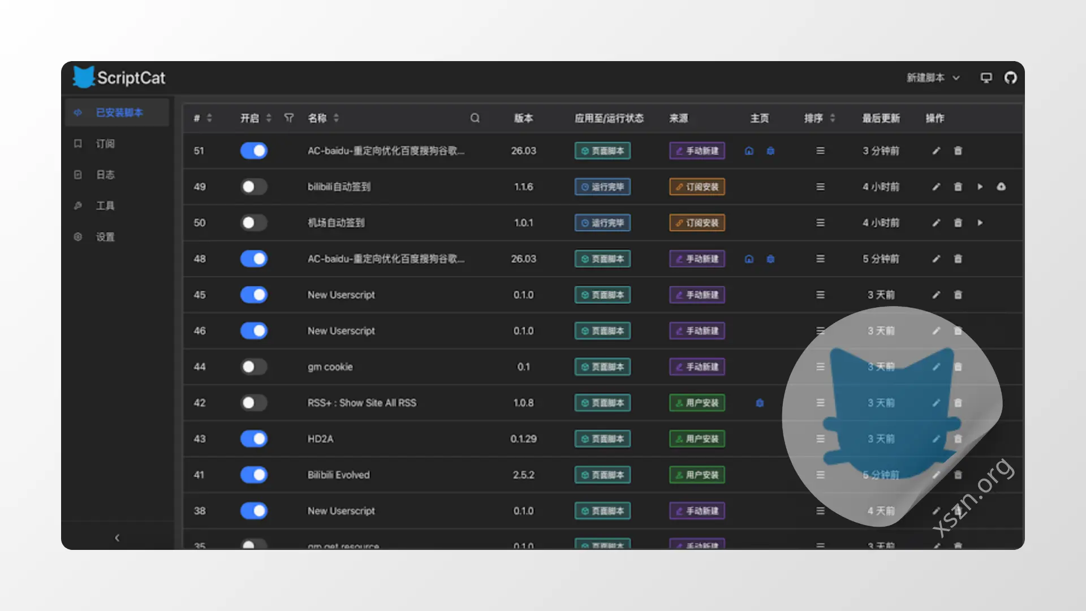Enable the gm cookie script toggle
The width and height of the screenshot is (1086, 611).
(x=253, y=367)
